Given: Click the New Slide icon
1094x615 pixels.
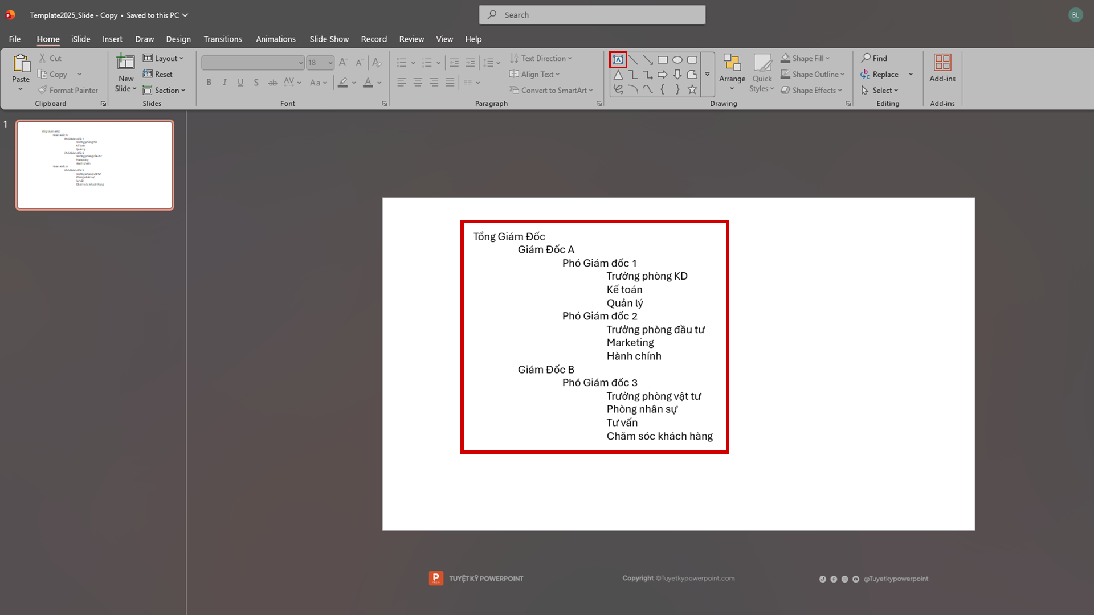Looking at the screenshot, I should [x=125, y=61].
